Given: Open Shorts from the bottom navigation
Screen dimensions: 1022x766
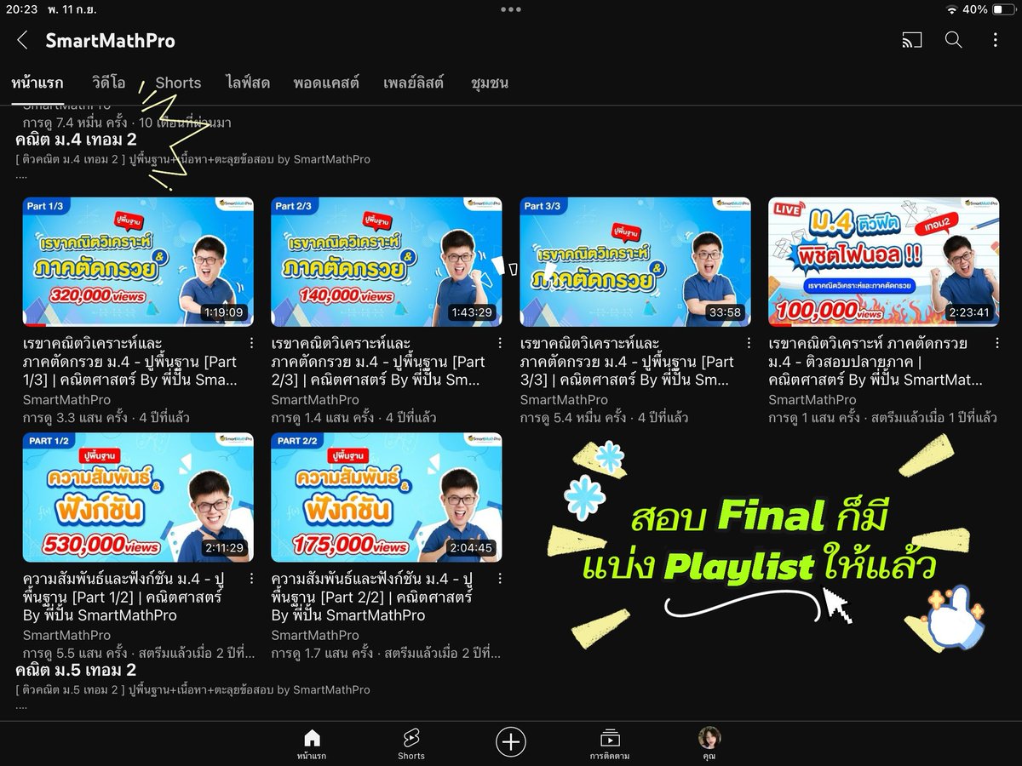Looking at the screenshot, I should [411, 743].
